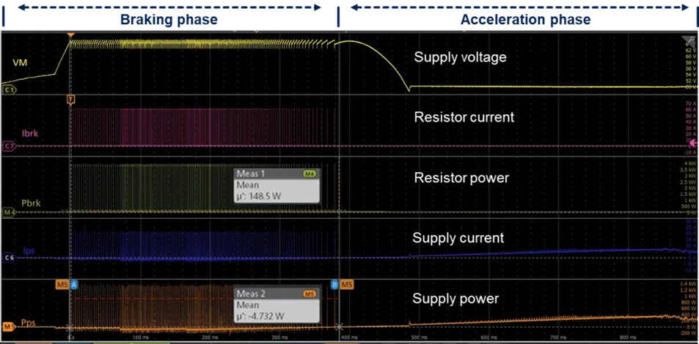Click the M4 source tag in Meas 1
The width and height of the screenshot is (699, 344).
click(309, 175)
